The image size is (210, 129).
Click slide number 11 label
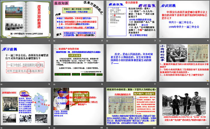click(154, 128)
